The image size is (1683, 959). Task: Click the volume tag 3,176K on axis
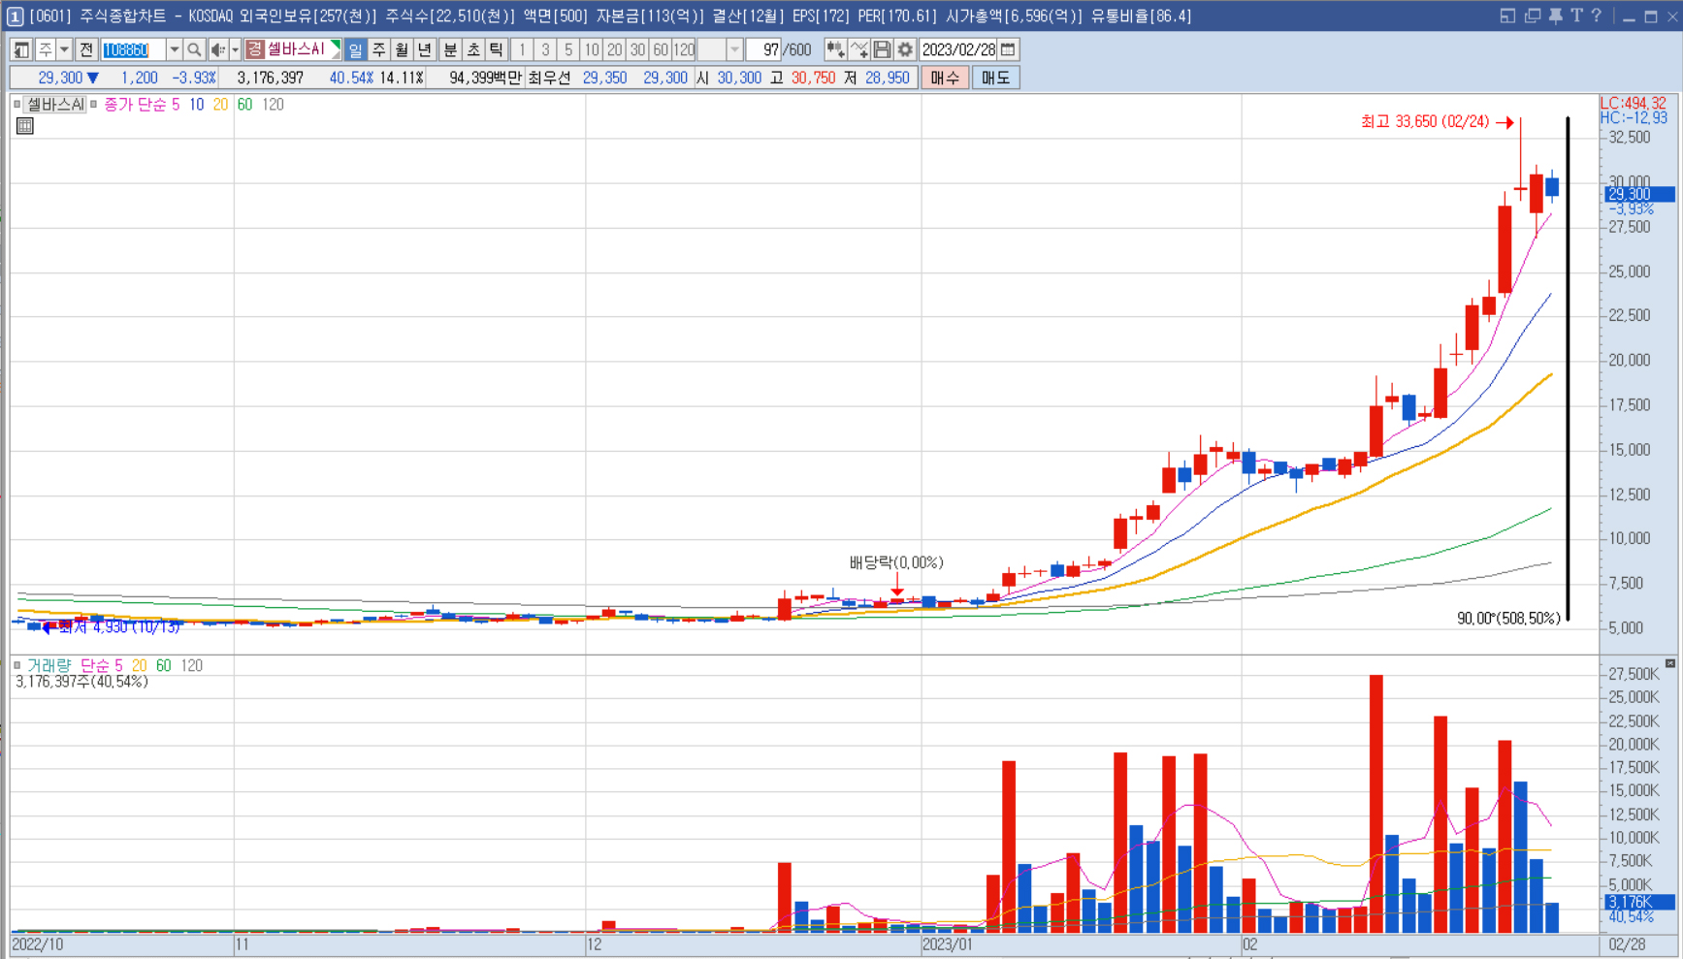tap(1639, 902)
